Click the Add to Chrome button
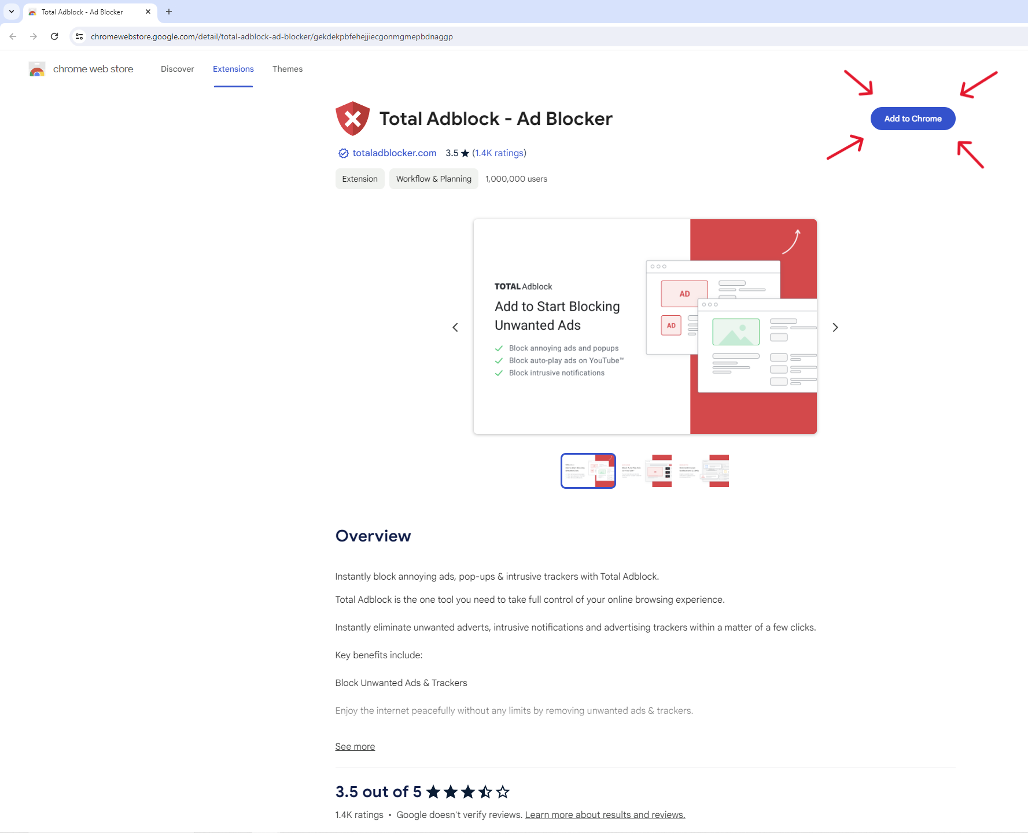This screenshot has width=1028, height=833. tap(913, 119)
